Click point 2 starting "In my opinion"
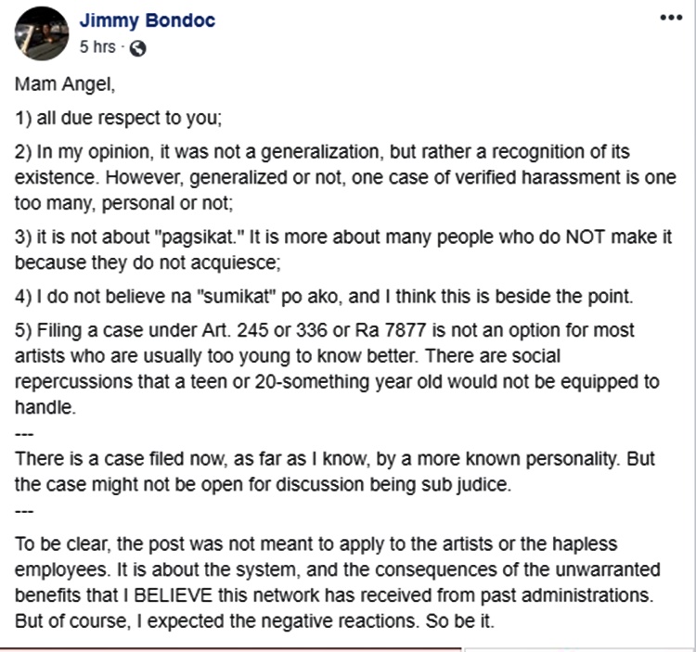Image resolution: width=696 pixels, height=652 pixels. 343,151
